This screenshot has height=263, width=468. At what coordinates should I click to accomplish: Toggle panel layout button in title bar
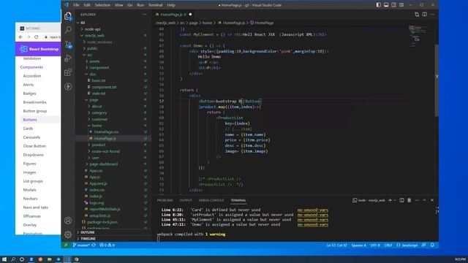(x=386, y=5)
